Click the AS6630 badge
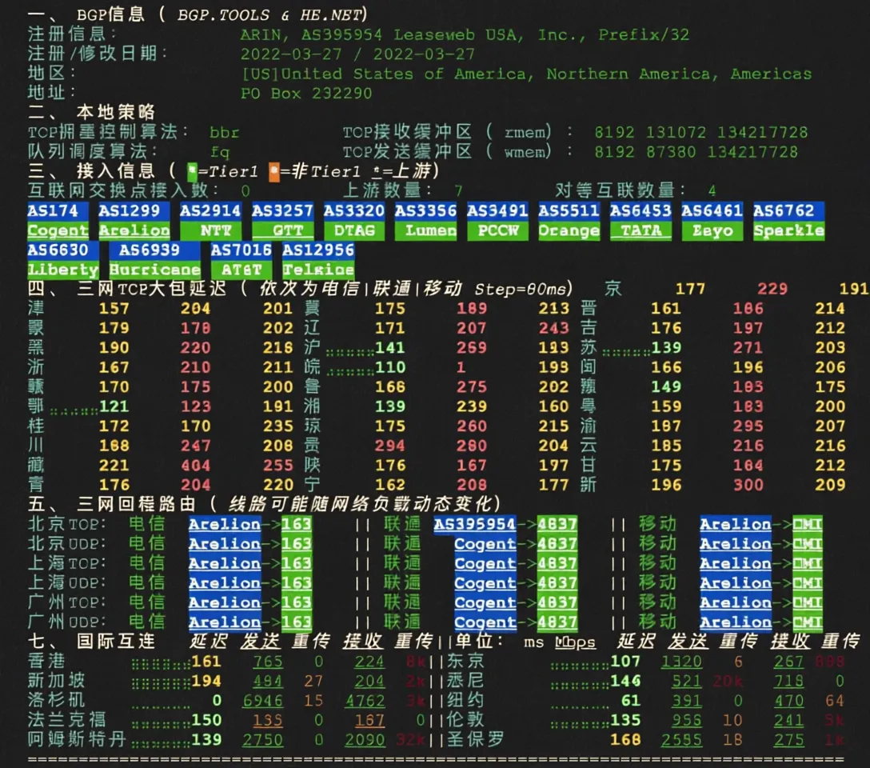The image size is (870, 768). click(62, 250)
